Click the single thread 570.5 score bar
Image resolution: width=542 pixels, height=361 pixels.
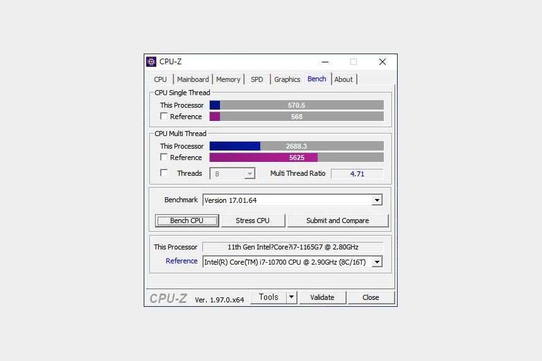pos(297,105)
